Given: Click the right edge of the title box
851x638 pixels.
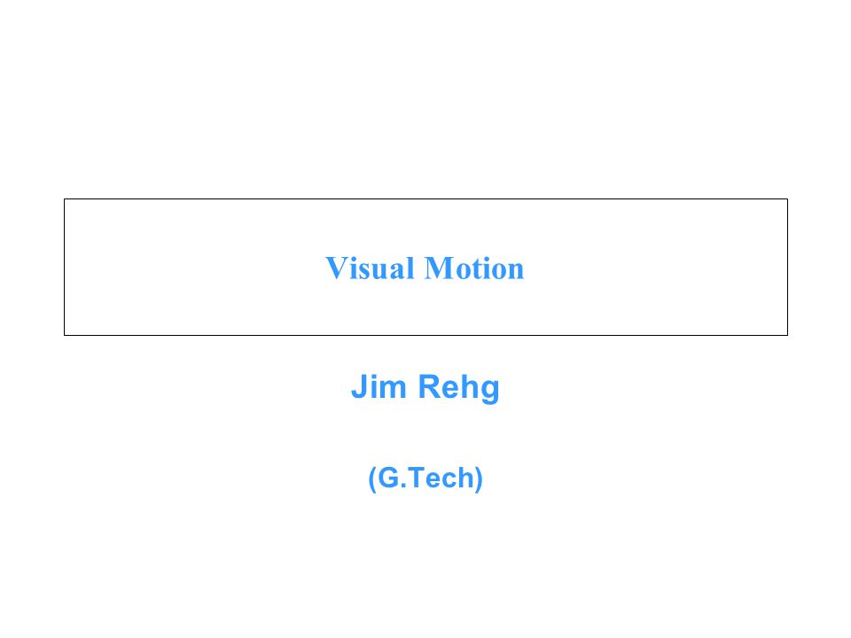Looking at the screenshot, I should [787, 267].
